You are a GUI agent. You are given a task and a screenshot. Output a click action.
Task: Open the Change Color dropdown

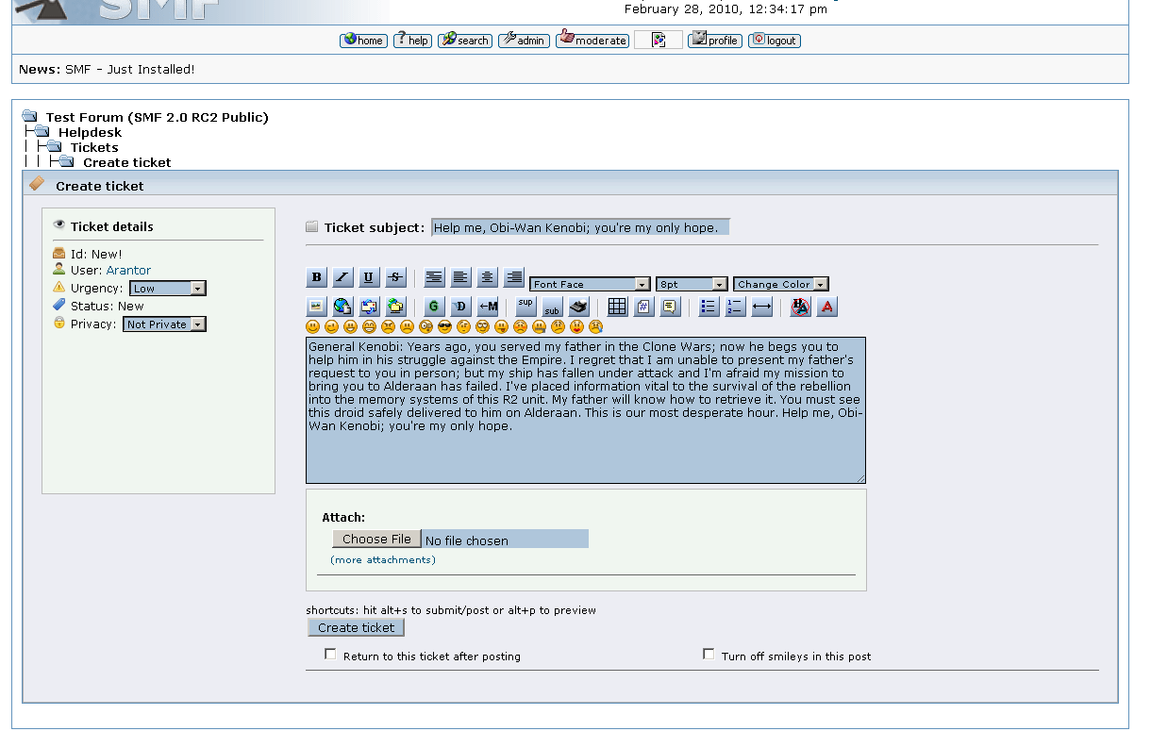point(781,284)
